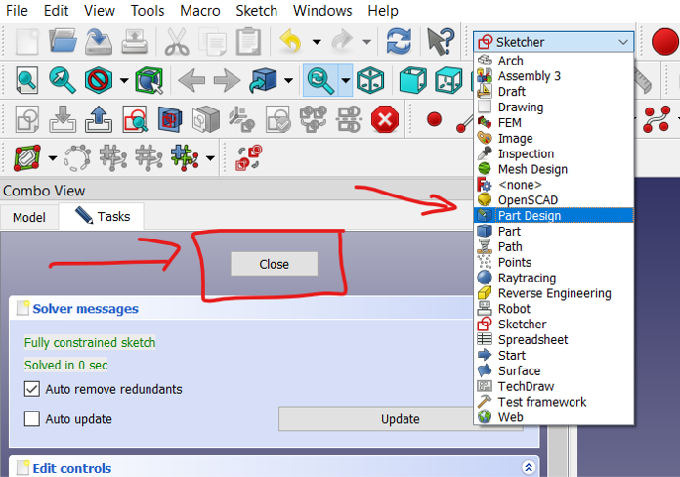Image resolution: width=680 pixels, height=477 pixels.
Task: Open the Undo history dropdown arrow
Action: pos(317,42)
